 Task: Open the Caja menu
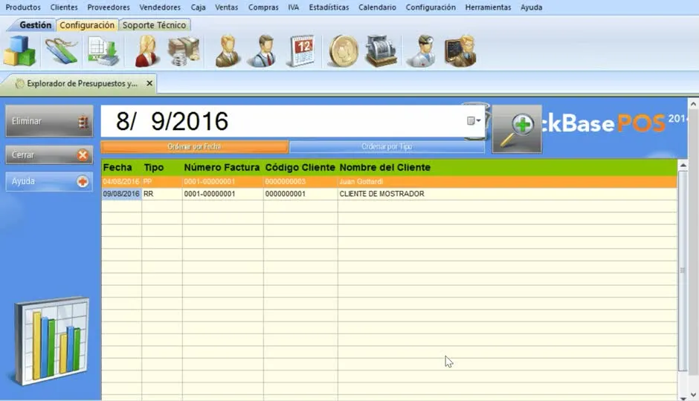pyautogui.click(x=198, y=7)
